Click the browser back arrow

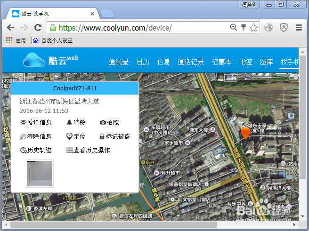coord(10,28)
